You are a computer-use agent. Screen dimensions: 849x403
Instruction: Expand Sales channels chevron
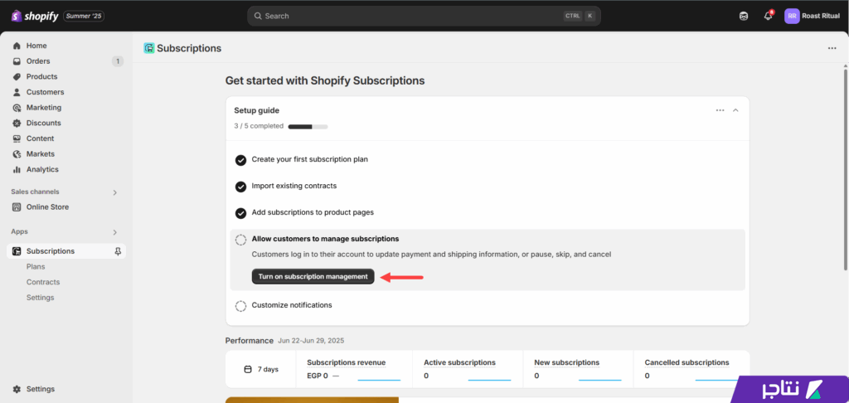[114, 192]
